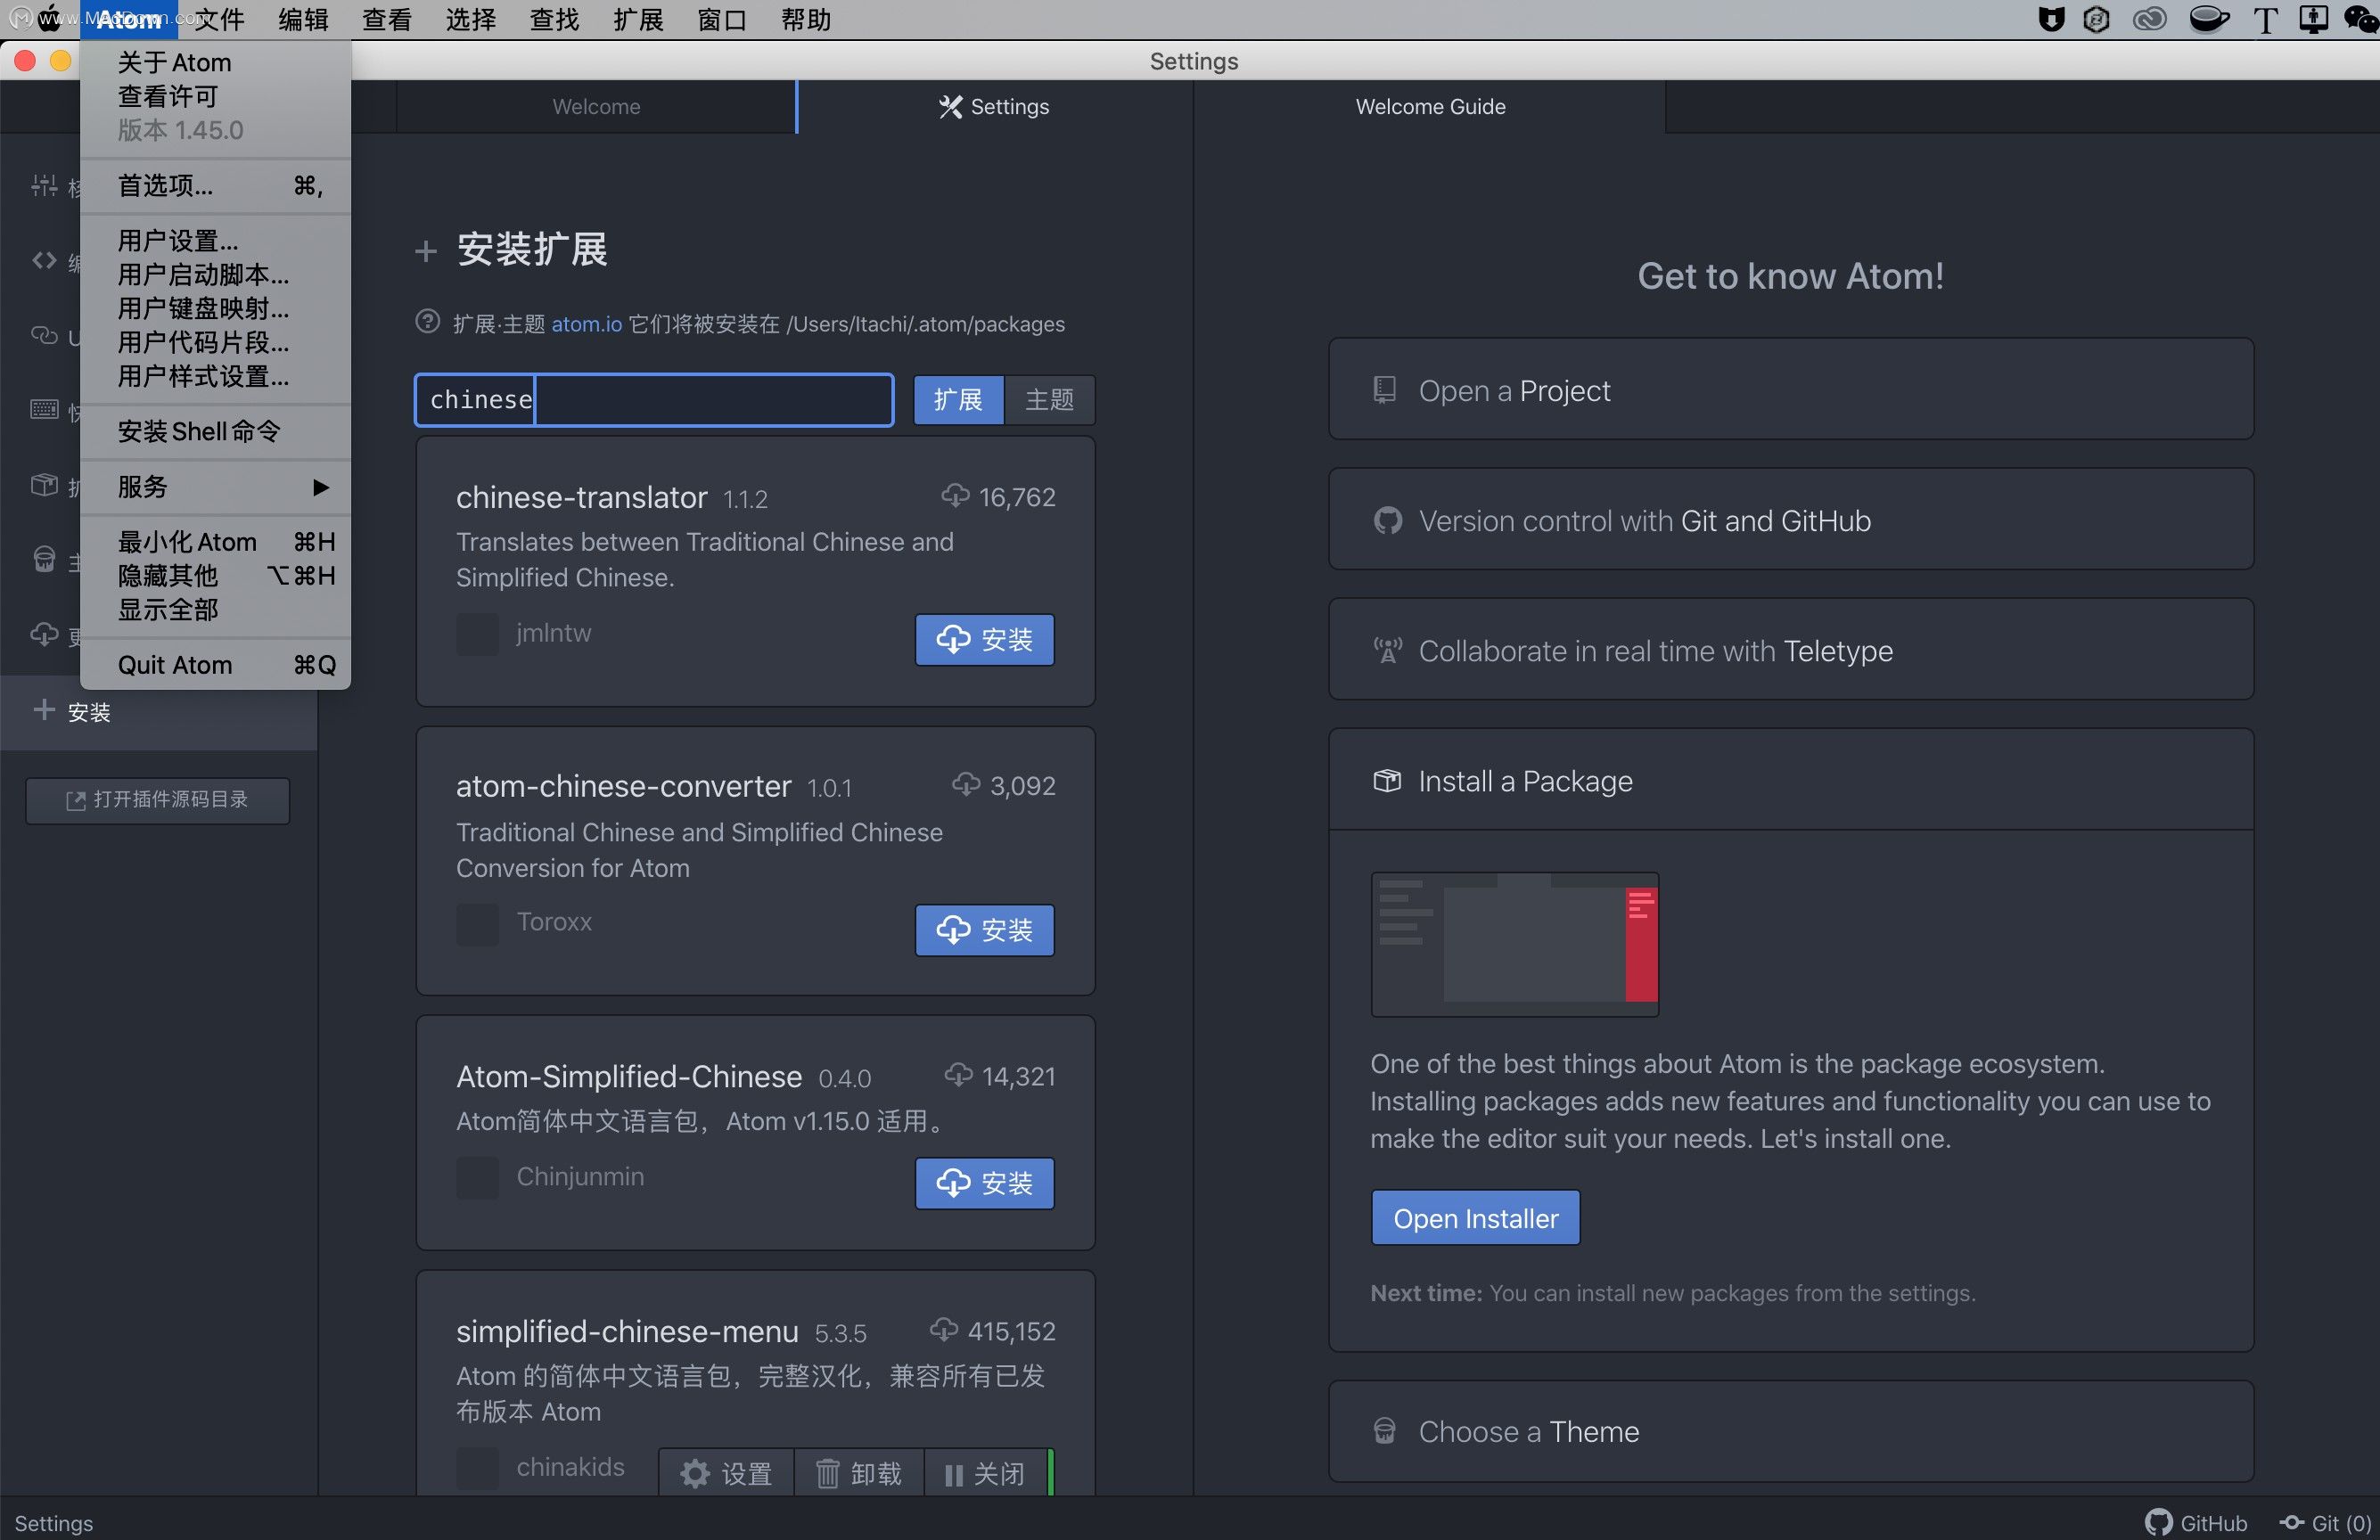Image resolution: width=2380 pixels, height=1540 pixels.
Task: Click download count icon for simplified-chinese-menu
Action: [x=944, y=1329]
